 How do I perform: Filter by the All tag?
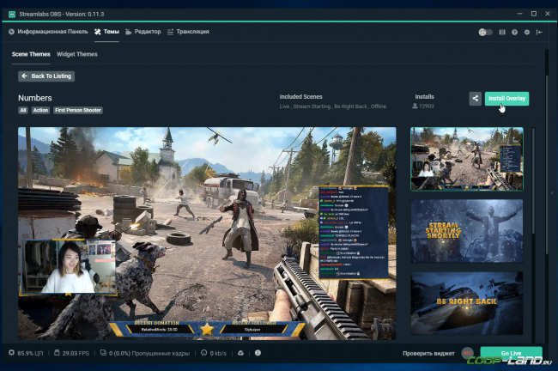tap(23, 111)
